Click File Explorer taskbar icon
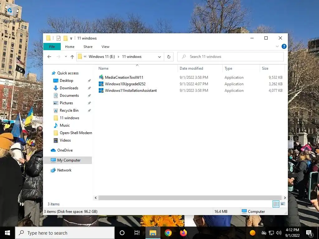 coord(153,233)
